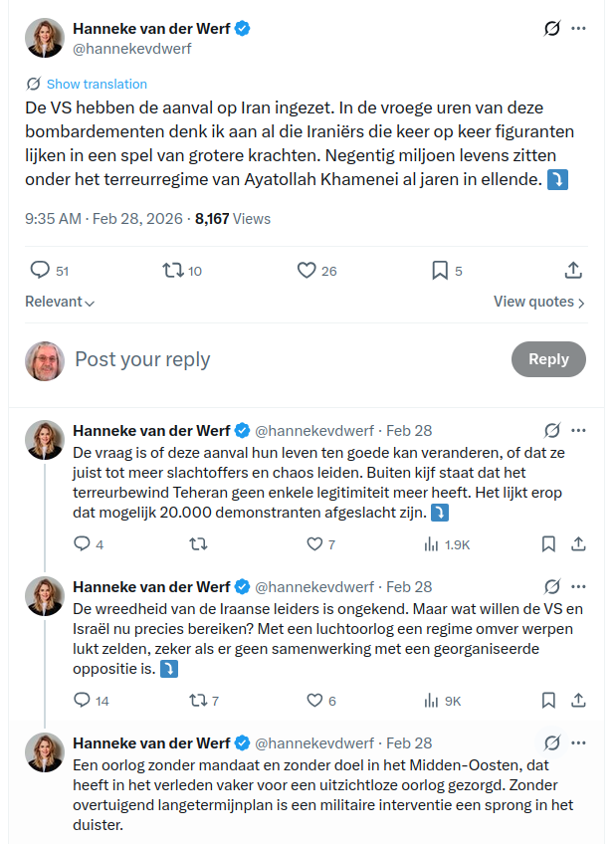Expand the Relevant sort dropdown
The height and width of the screenshot is (844, 616).
click(60, 302)
